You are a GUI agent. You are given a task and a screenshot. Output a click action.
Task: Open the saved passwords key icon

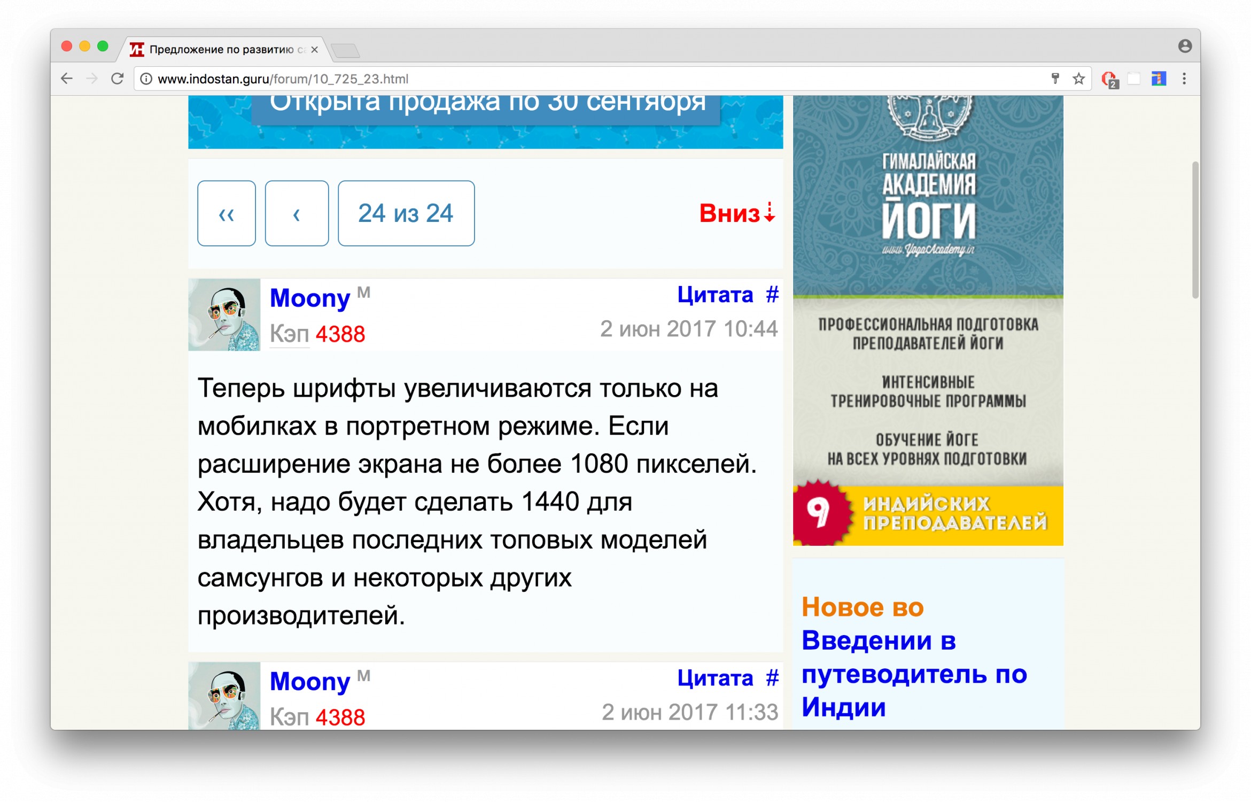pyautogui.click(x=1055, y=79)
